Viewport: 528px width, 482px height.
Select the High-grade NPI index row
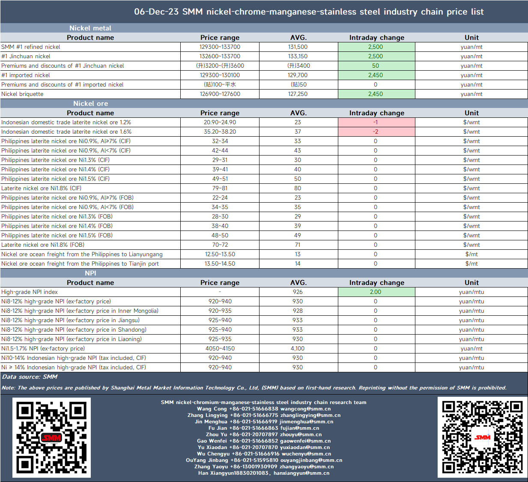click(264, 292)
